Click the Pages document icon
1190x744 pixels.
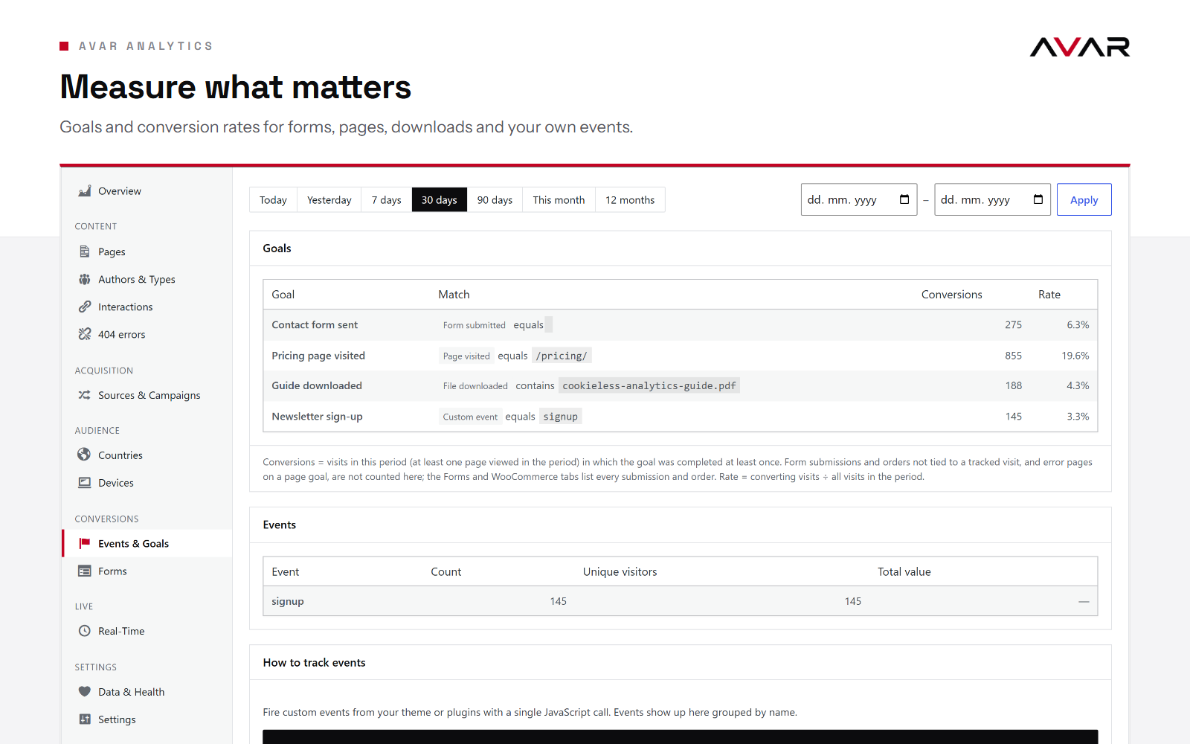pyautogui.click(x=85, y=251)
